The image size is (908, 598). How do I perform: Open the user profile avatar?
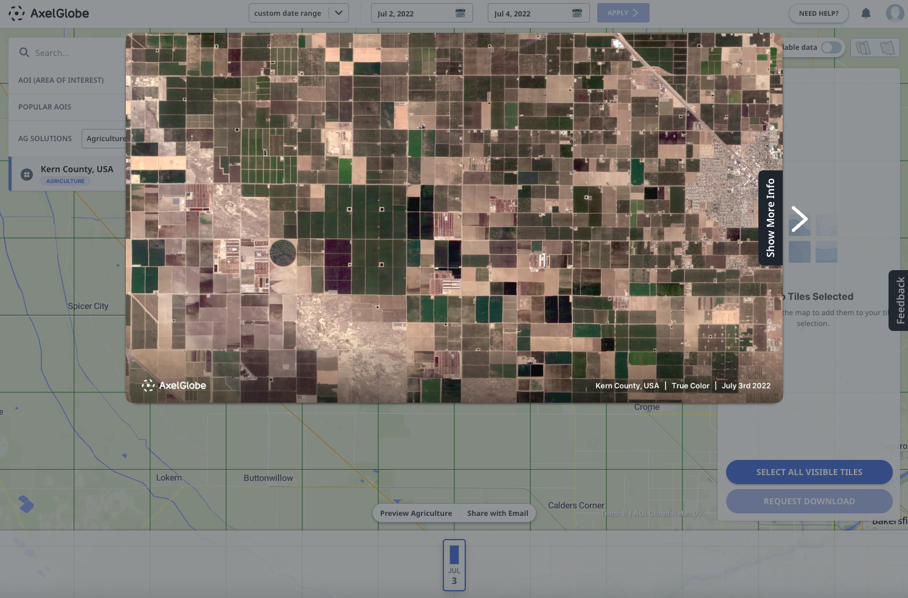click(895, 13)
